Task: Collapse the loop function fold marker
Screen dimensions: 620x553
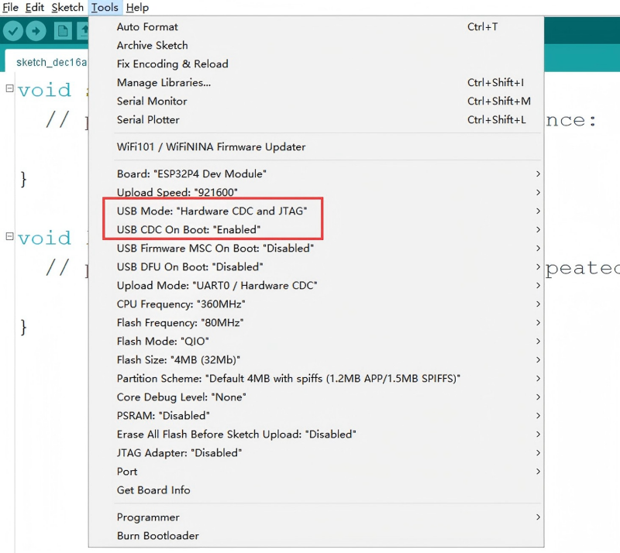Action: coord(9,236)
